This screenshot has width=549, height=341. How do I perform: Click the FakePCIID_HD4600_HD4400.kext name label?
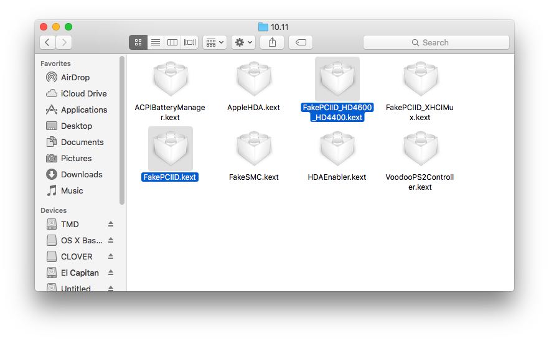(337, 113)
